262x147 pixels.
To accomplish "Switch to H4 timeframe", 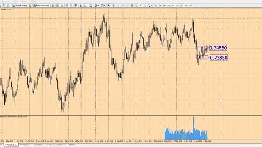I will (178, 6).
